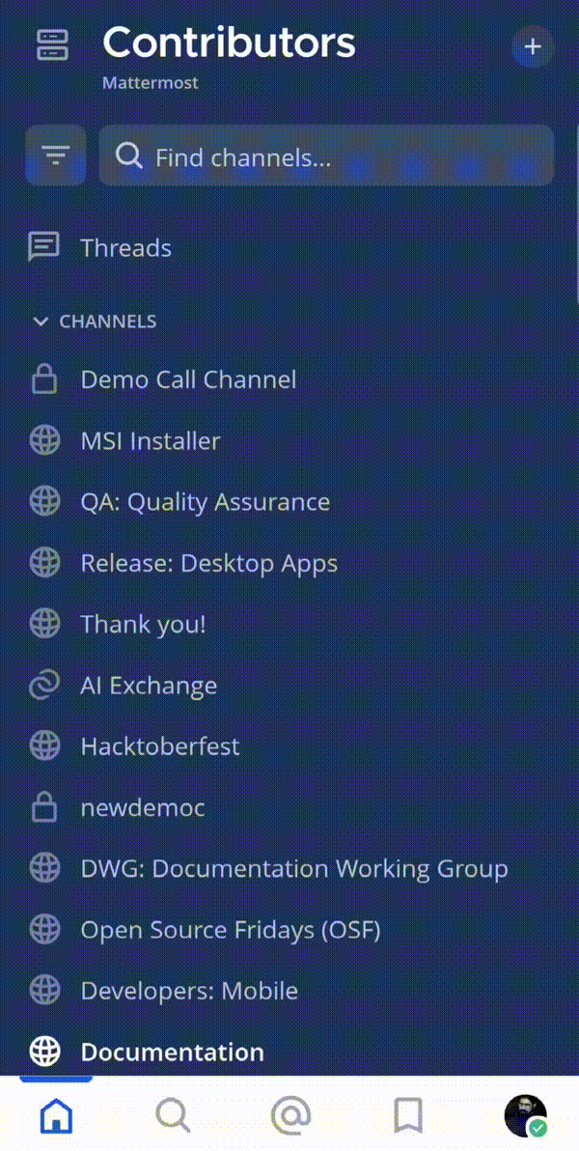The height and width of the screenshot is (1151, 579).
Task: Select the unread Documentation channel
Action: point(172,1052)
